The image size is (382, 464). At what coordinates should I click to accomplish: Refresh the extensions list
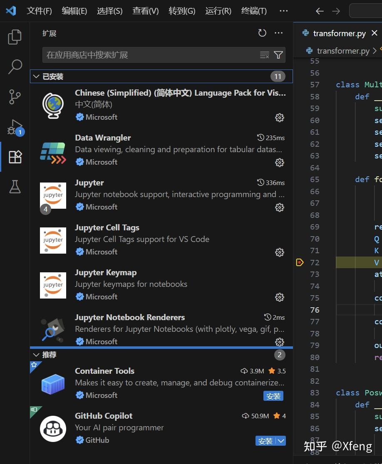pyautogui.click(x=262, y=33)
